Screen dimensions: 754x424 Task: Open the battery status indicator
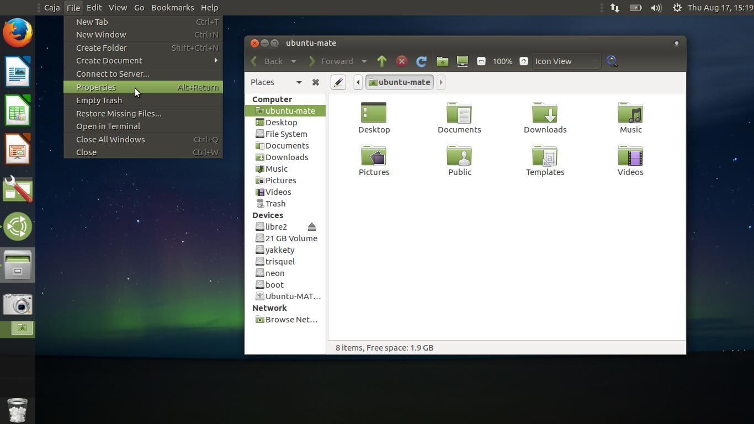point(635,8)
